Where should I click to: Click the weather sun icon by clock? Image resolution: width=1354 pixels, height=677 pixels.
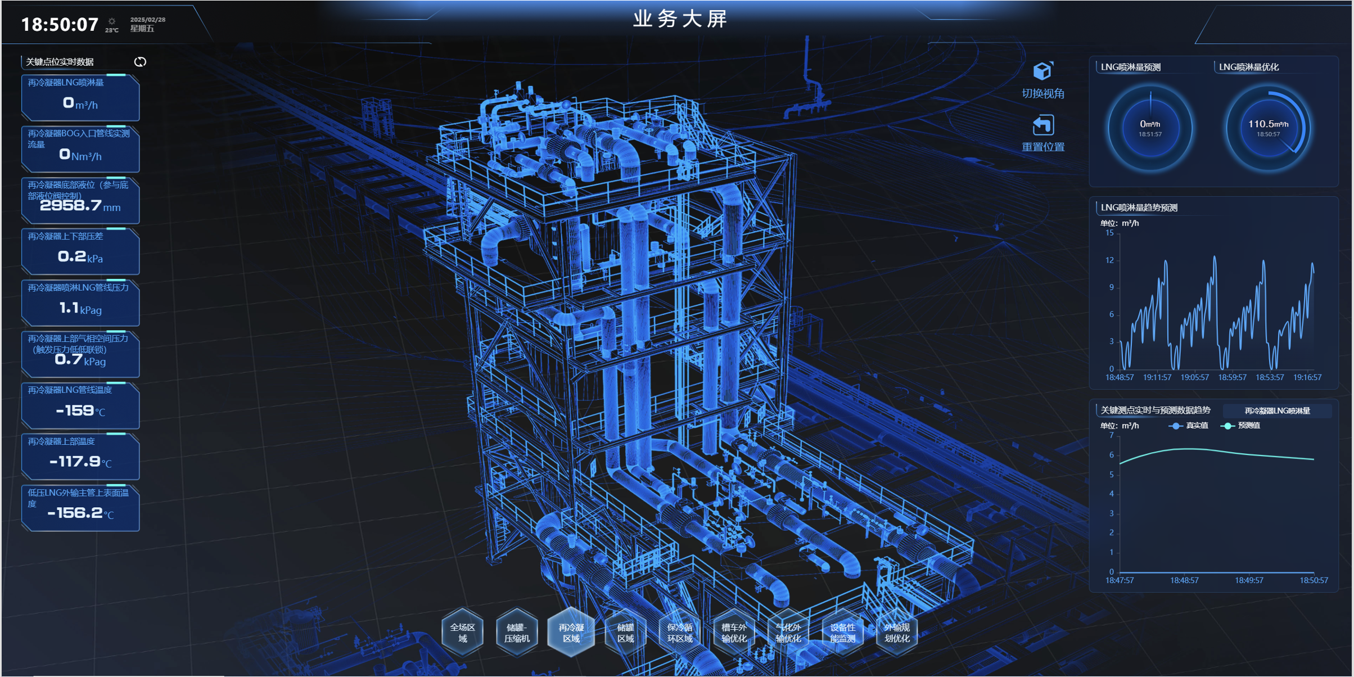pos(112,21)
